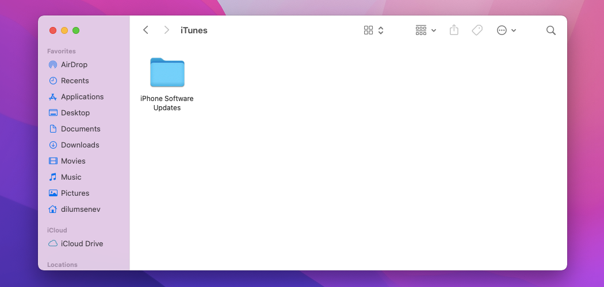Select Desktop label in sidebar

[75, 113]
